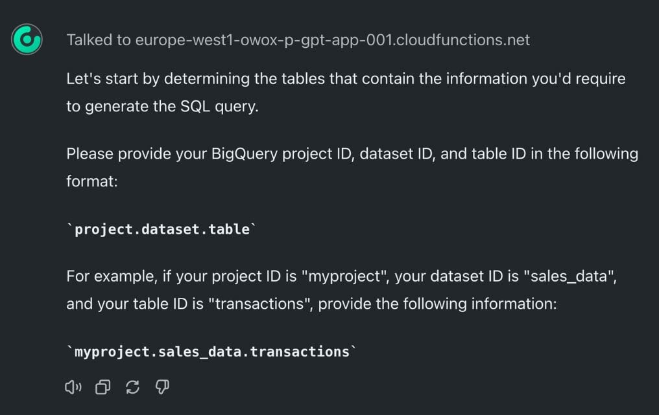This screenshot has height=415, width=659.
Task: Regenerate the response with the circular arrows icon
Action: 133,387
